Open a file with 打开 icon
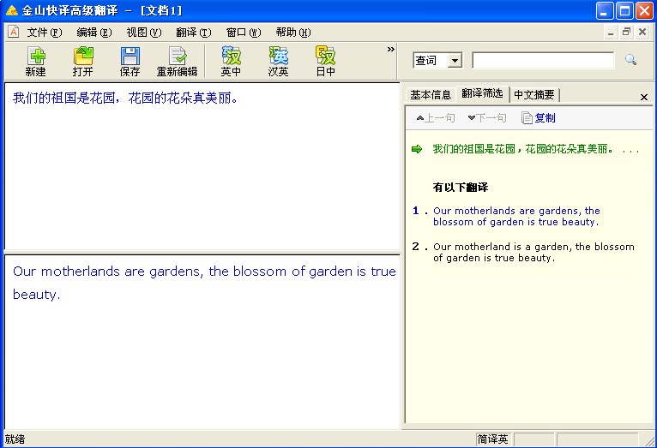This screenshot has height=448, width=657. pos(82,62)
